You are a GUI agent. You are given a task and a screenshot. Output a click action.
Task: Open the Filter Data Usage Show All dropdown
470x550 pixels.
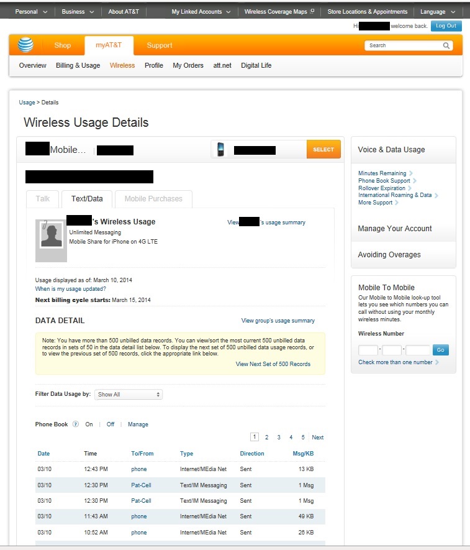129,395
